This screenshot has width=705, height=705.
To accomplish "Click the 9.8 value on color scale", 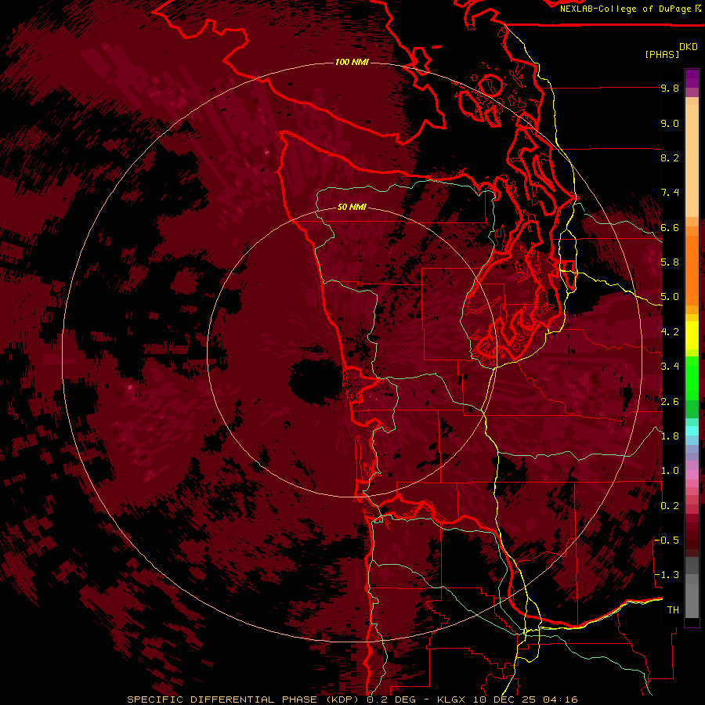I will coord(670,88).
